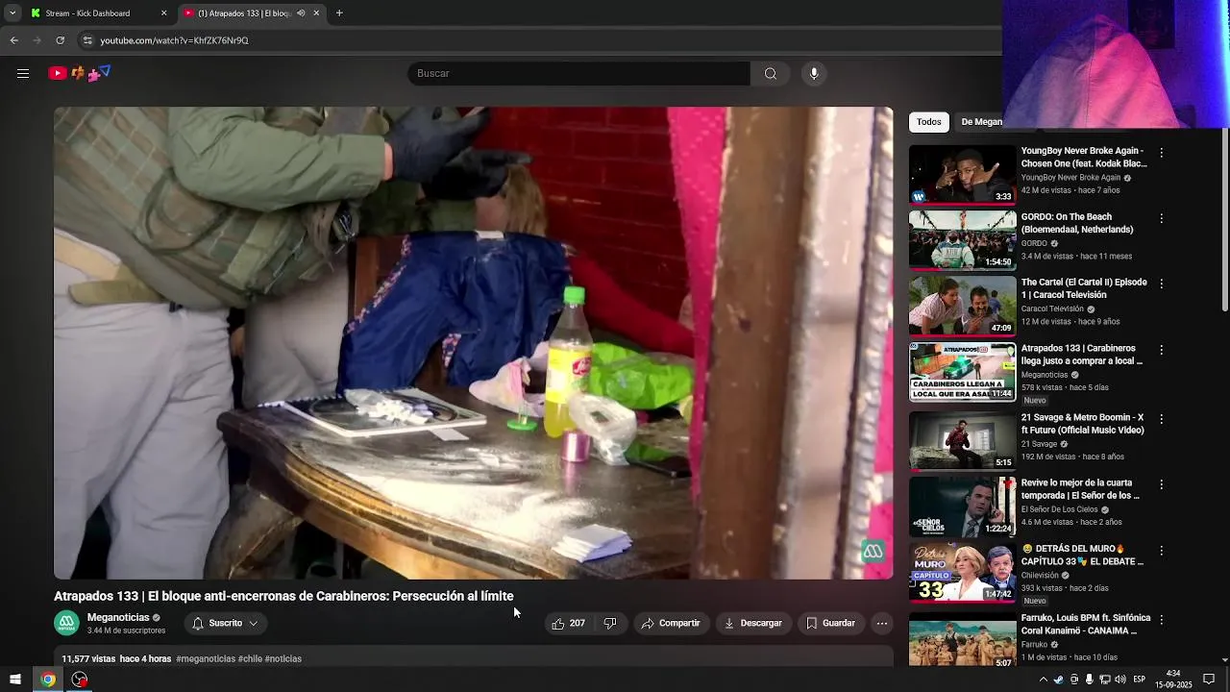Screen dimensions: 1230x692
Task: Open a new browser tab
Action: [x=339, y=13]
